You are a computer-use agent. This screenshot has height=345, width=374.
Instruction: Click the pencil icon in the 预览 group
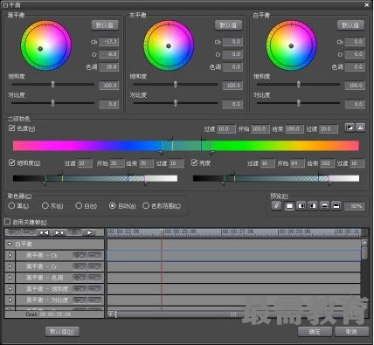coord(276,206)
